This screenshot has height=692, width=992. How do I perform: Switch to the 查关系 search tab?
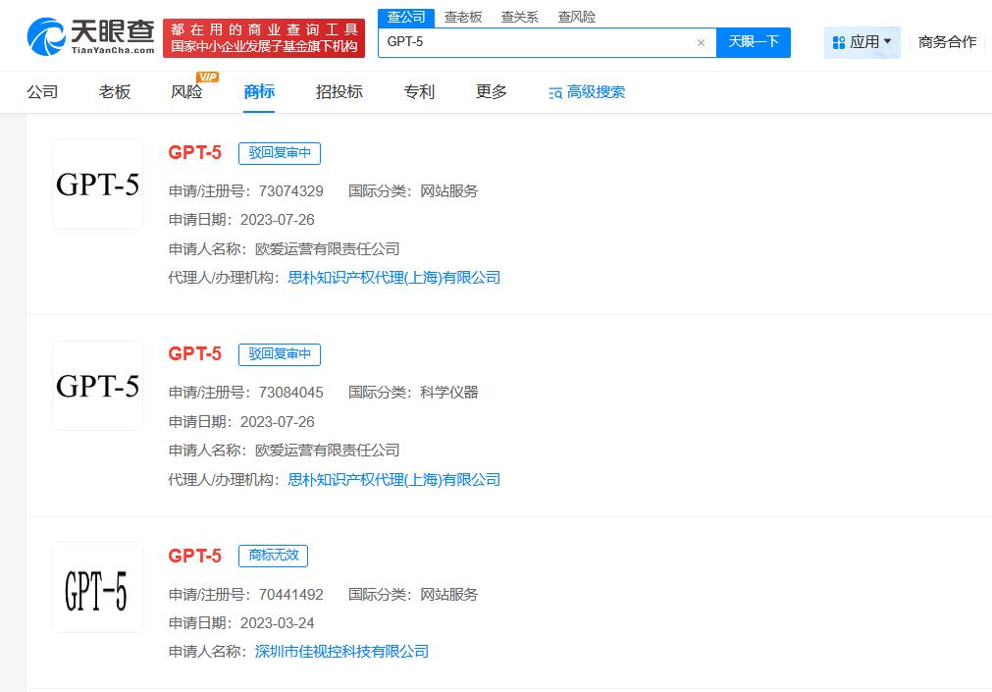pyautogui.click(x=519, y=17)
